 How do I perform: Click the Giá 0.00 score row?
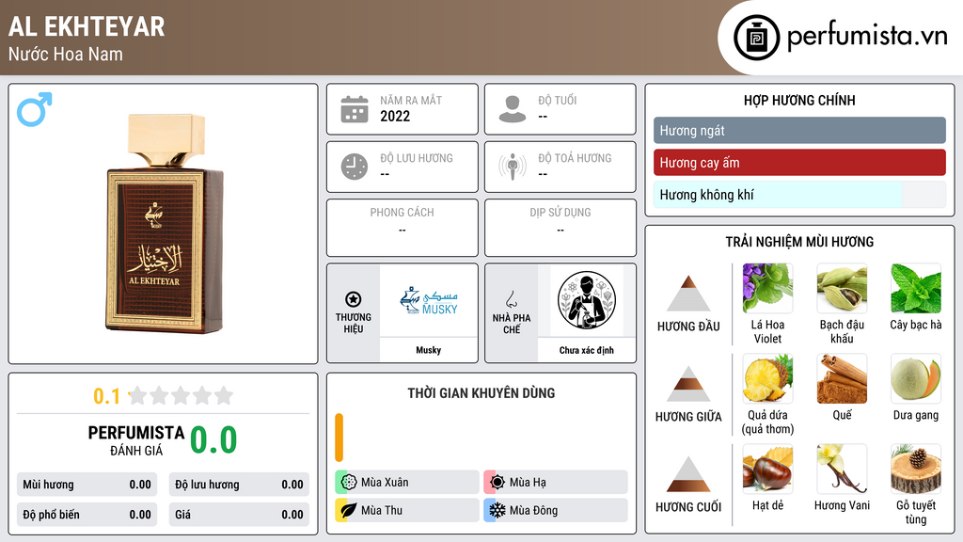point(239,515)
